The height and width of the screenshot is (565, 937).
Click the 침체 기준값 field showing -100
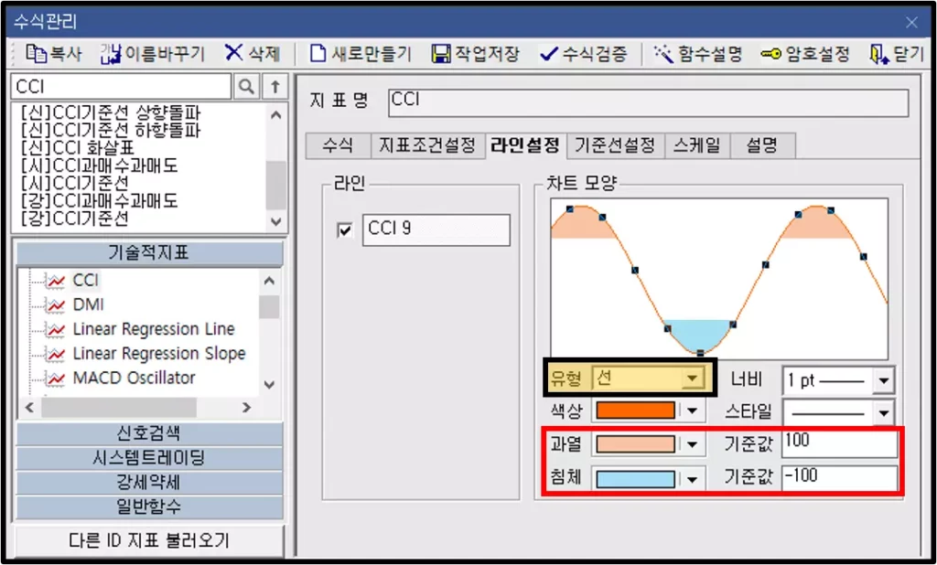839,478
